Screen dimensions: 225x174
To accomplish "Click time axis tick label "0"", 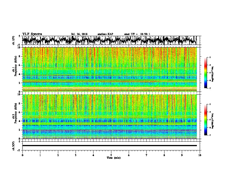I will (x=22, y=155).
